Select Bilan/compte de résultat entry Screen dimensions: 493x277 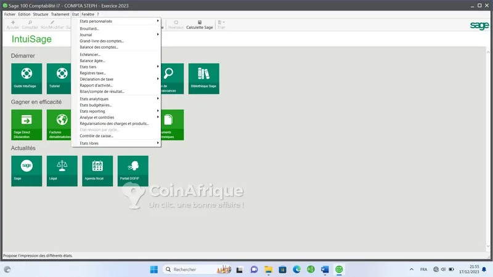pos(102,91)
